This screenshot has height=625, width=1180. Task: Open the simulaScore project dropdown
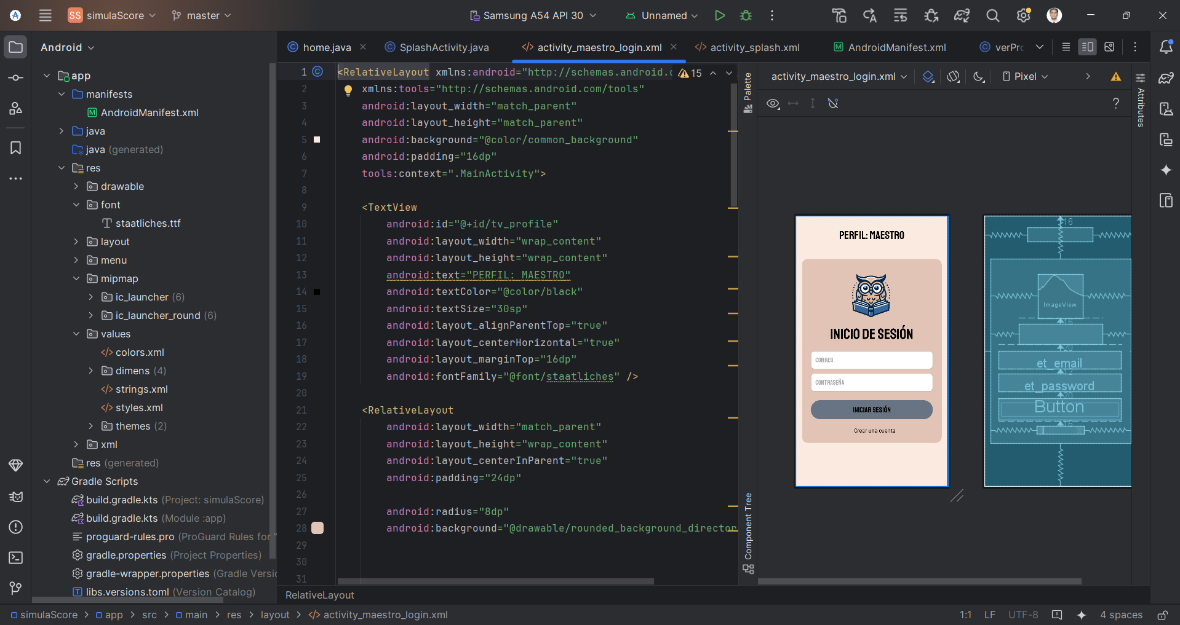point(111,15)
